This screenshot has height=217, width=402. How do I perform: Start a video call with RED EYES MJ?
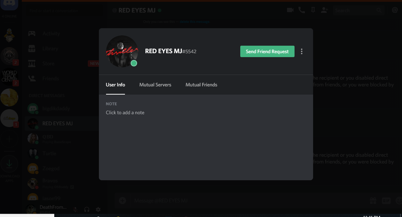coord(290,10)
